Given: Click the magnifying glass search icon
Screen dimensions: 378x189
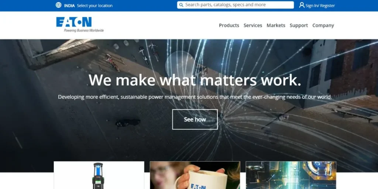Looking at the screenshot, I should tap(181, 5).
